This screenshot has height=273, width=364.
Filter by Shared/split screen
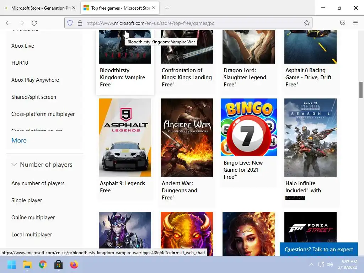click(34, 97)
